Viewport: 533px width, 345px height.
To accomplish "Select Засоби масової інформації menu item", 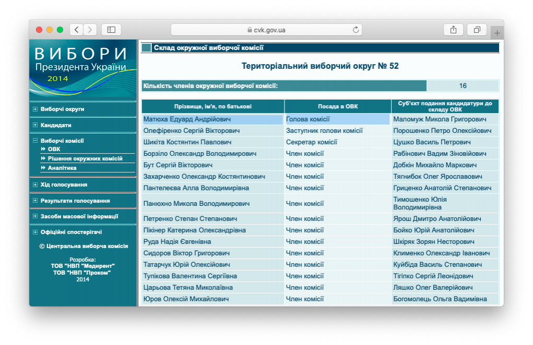I will [x=79, y=216].
